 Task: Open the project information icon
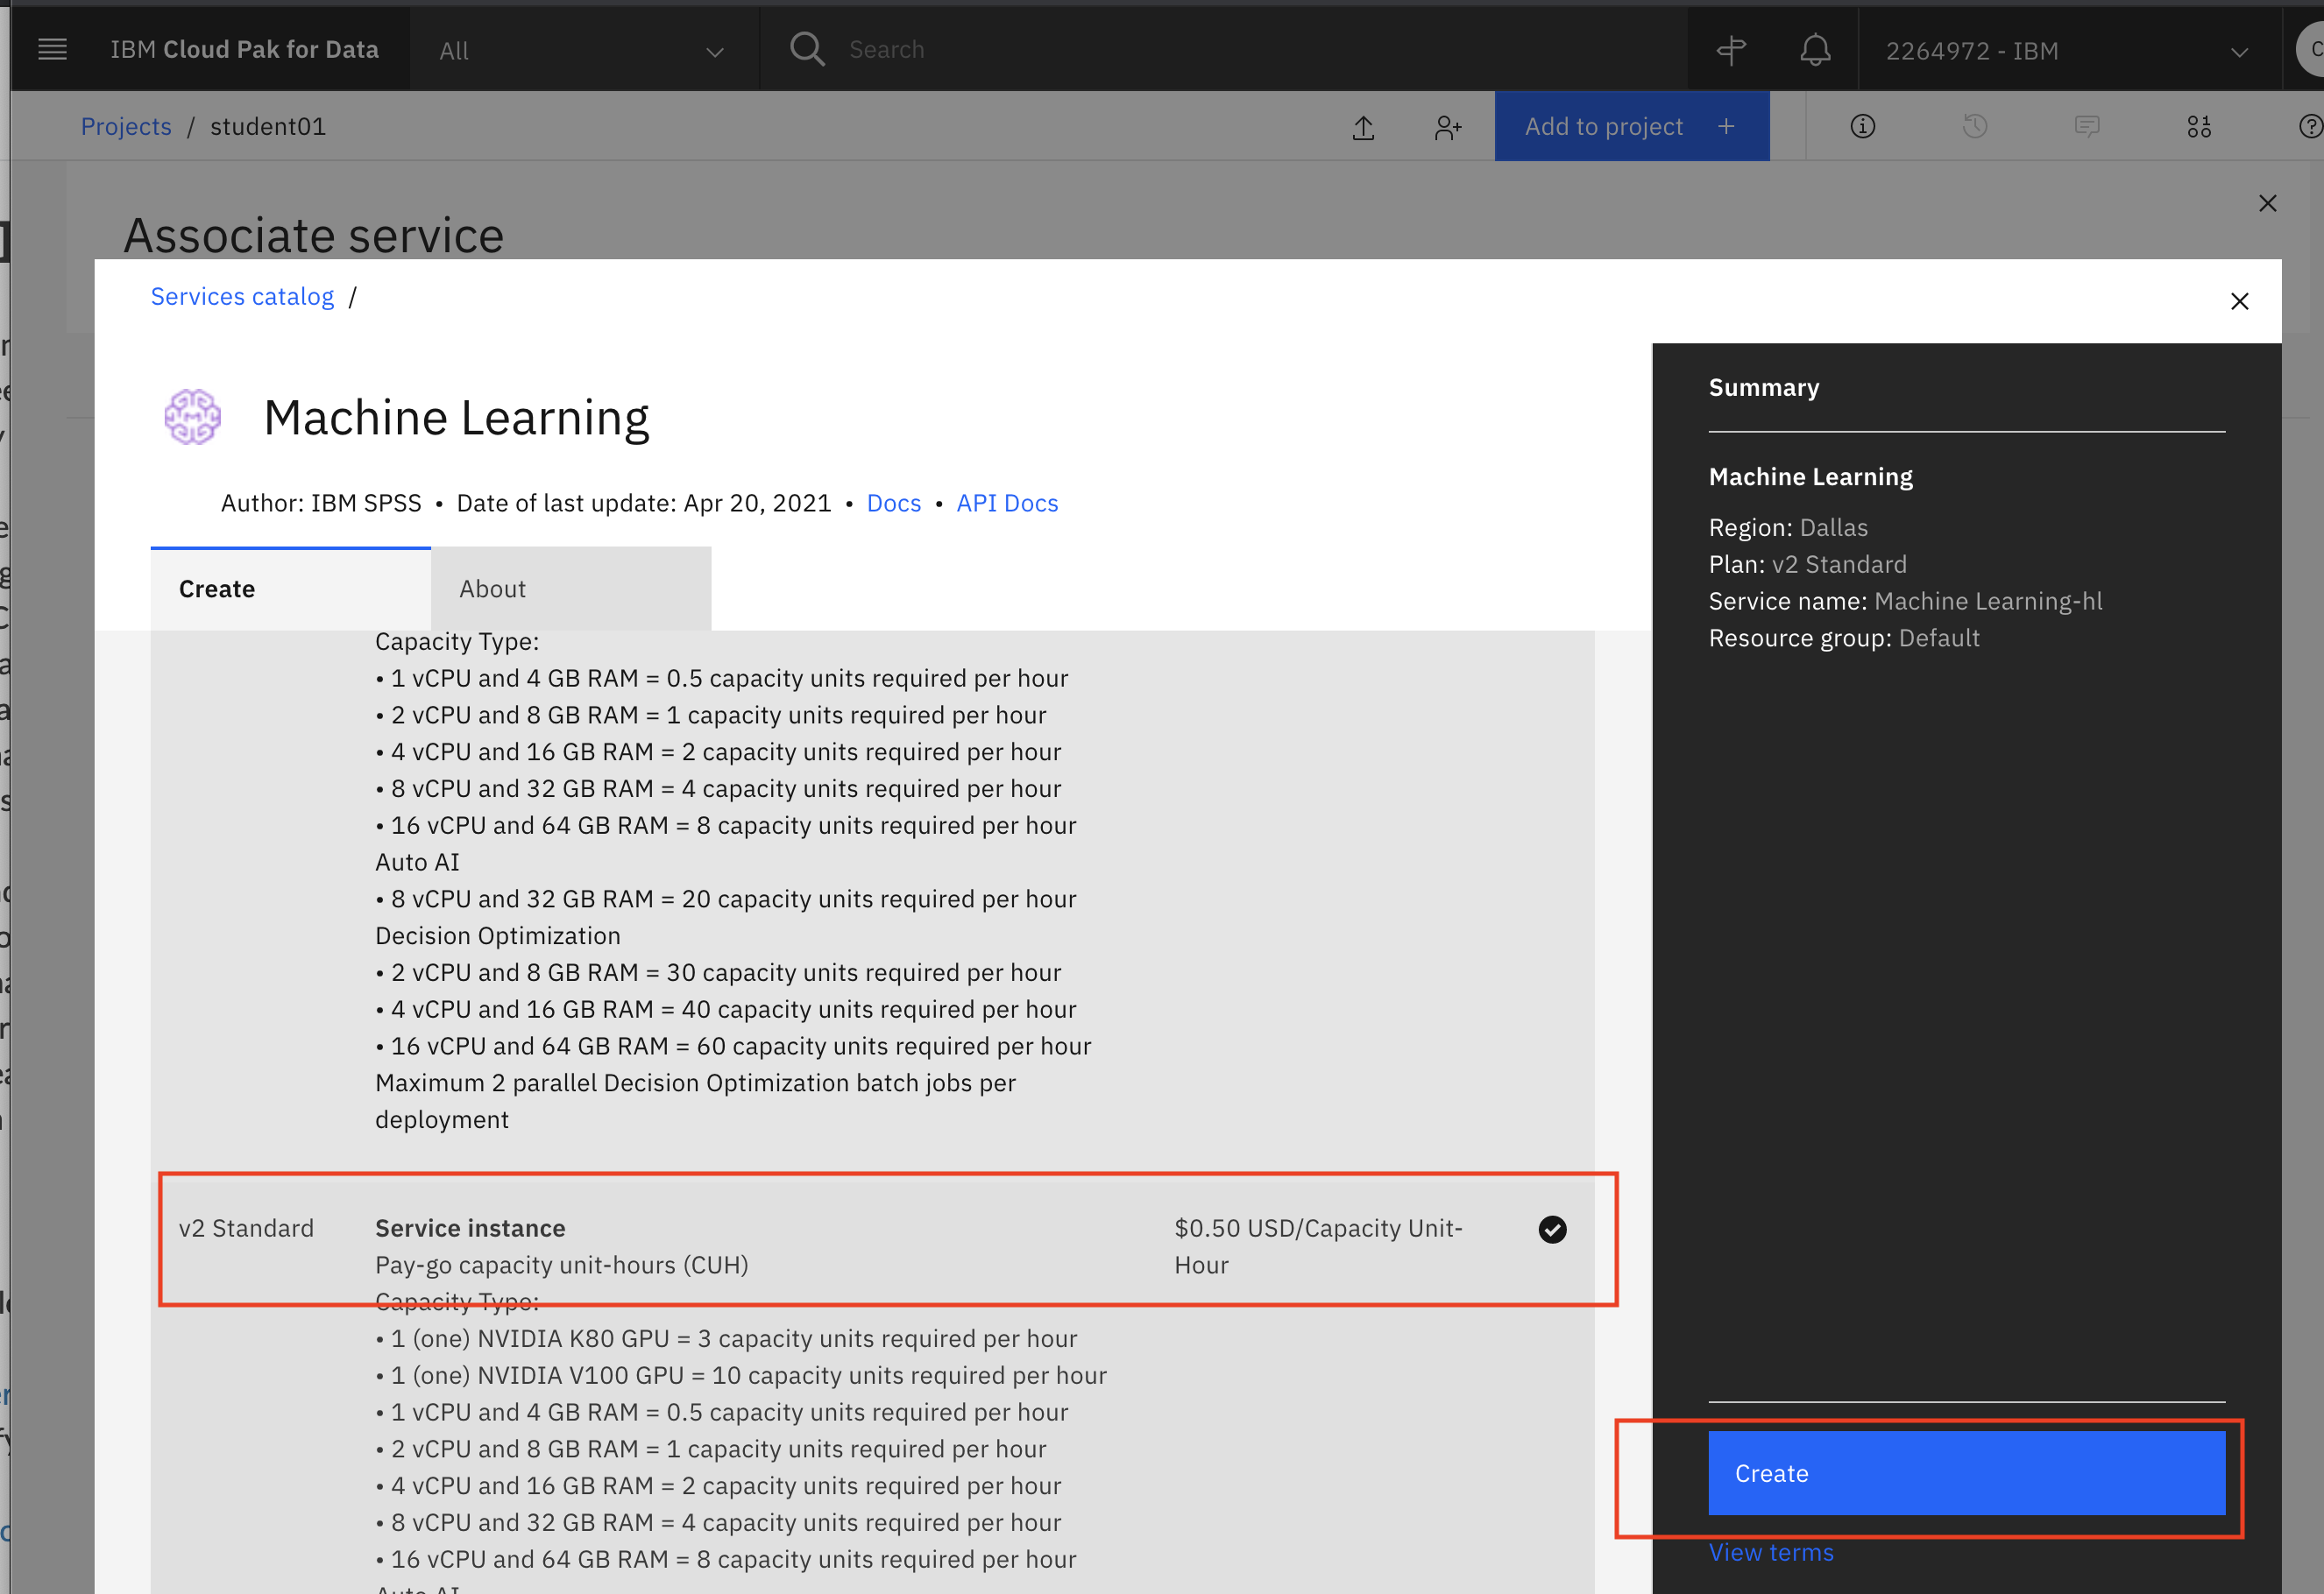point(1862,126)
